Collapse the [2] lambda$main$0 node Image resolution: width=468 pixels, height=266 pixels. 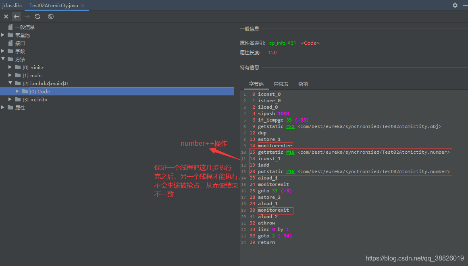click(10, 83)
